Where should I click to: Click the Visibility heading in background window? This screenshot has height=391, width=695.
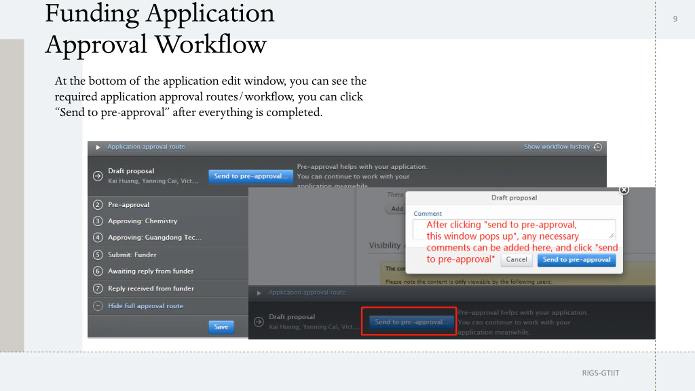coord(385,245)
